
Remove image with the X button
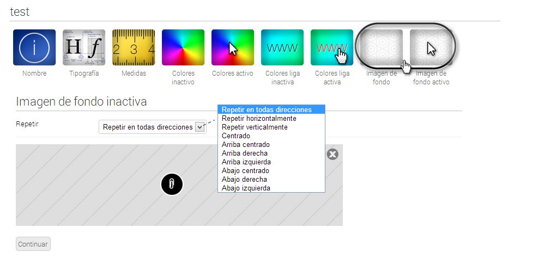(x=332, y=155)
